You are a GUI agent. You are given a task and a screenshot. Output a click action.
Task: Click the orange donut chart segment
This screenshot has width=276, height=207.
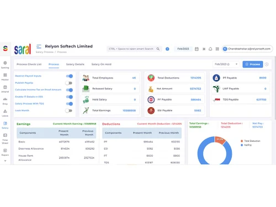click(x=220, y=140)
